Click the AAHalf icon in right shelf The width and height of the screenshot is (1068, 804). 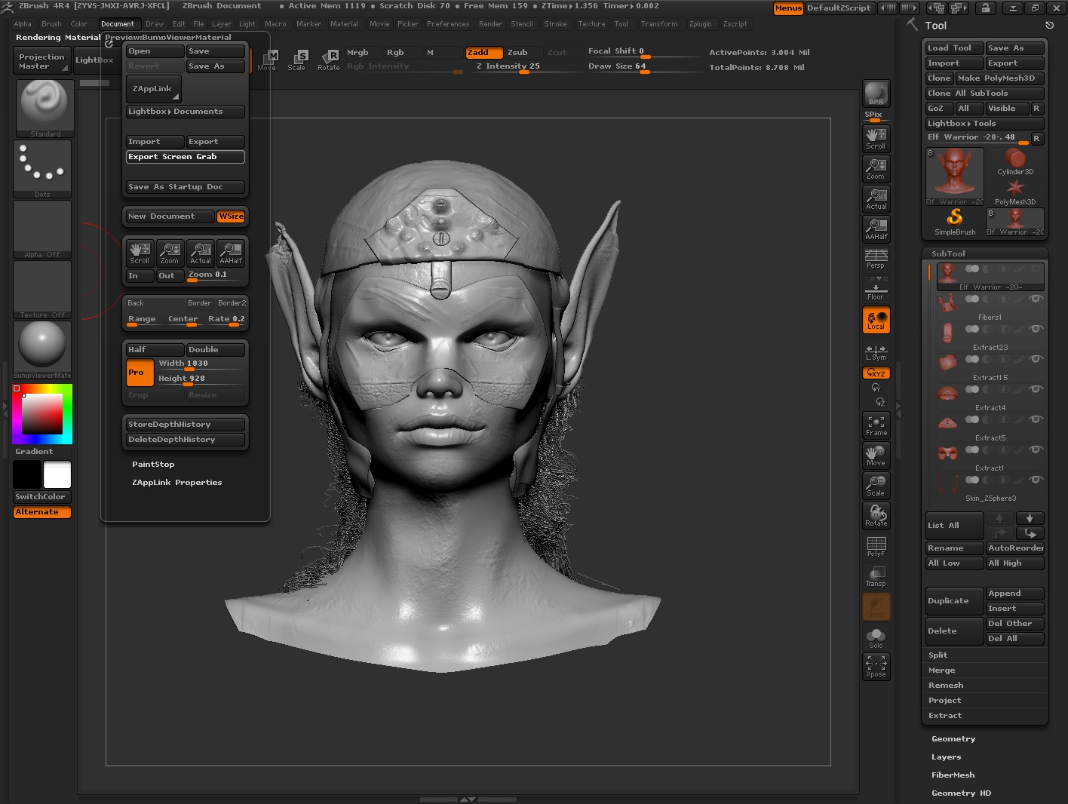point(876,229)
